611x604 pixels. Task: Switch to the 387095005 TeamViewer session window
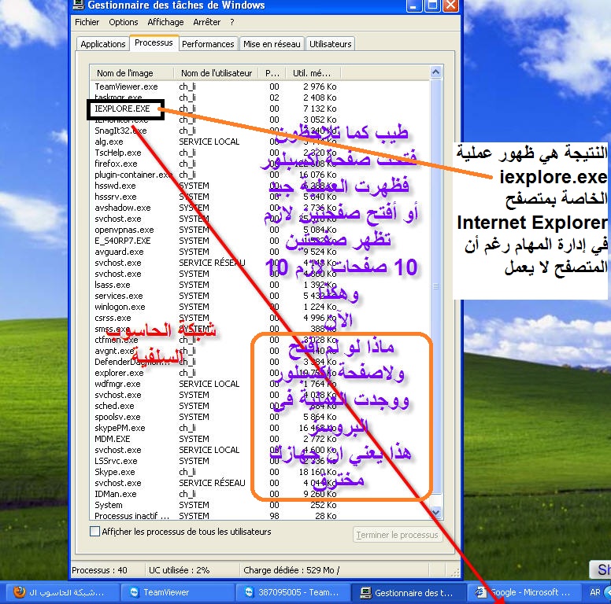pos(289,592)
